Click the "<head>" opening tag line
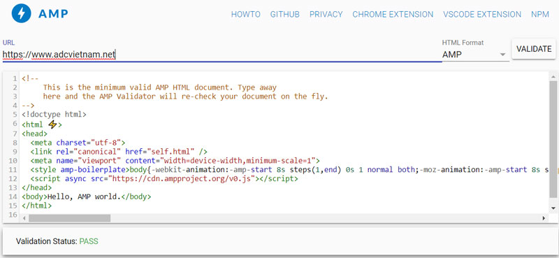Image resolution: width=559 pixels, height=258 pixels. (34, 134)
